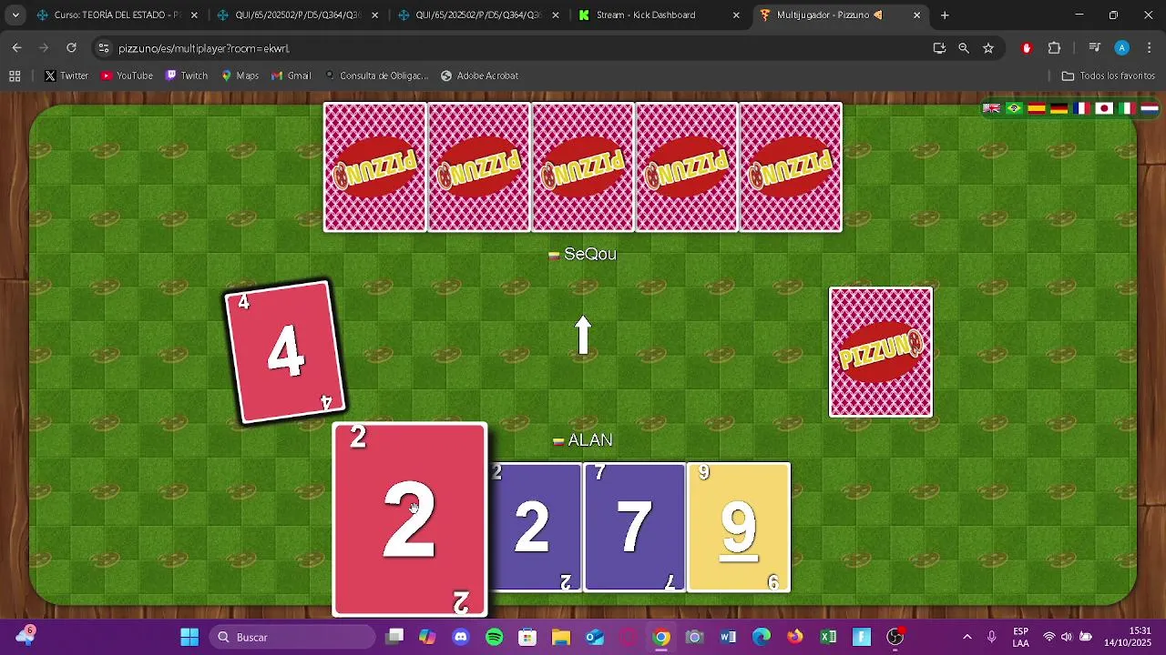This screenshot has width=1166, height=655.
Task: Open the Chrome profile avatar A
Action: (1122, 48)
